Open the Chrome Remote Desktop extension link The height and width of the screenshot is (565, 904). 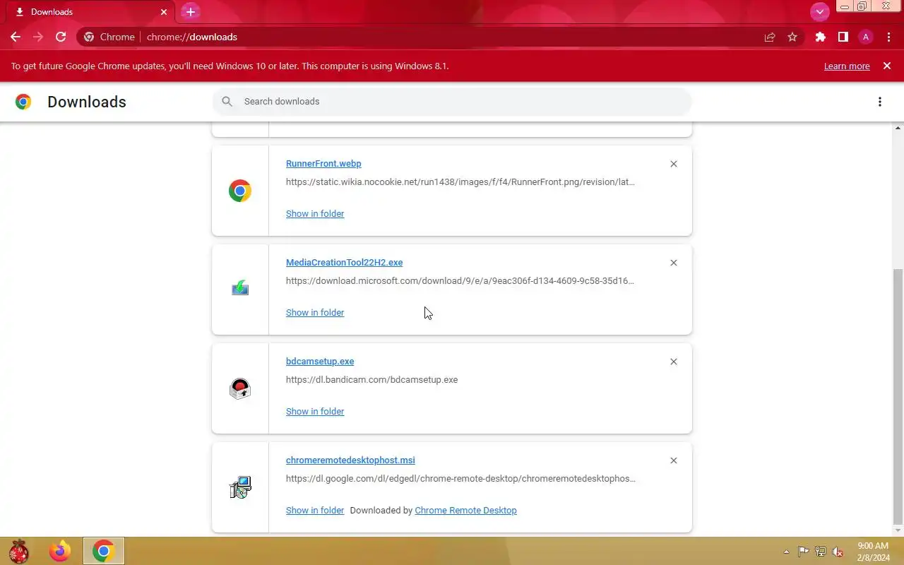click(x=465, y=510)
